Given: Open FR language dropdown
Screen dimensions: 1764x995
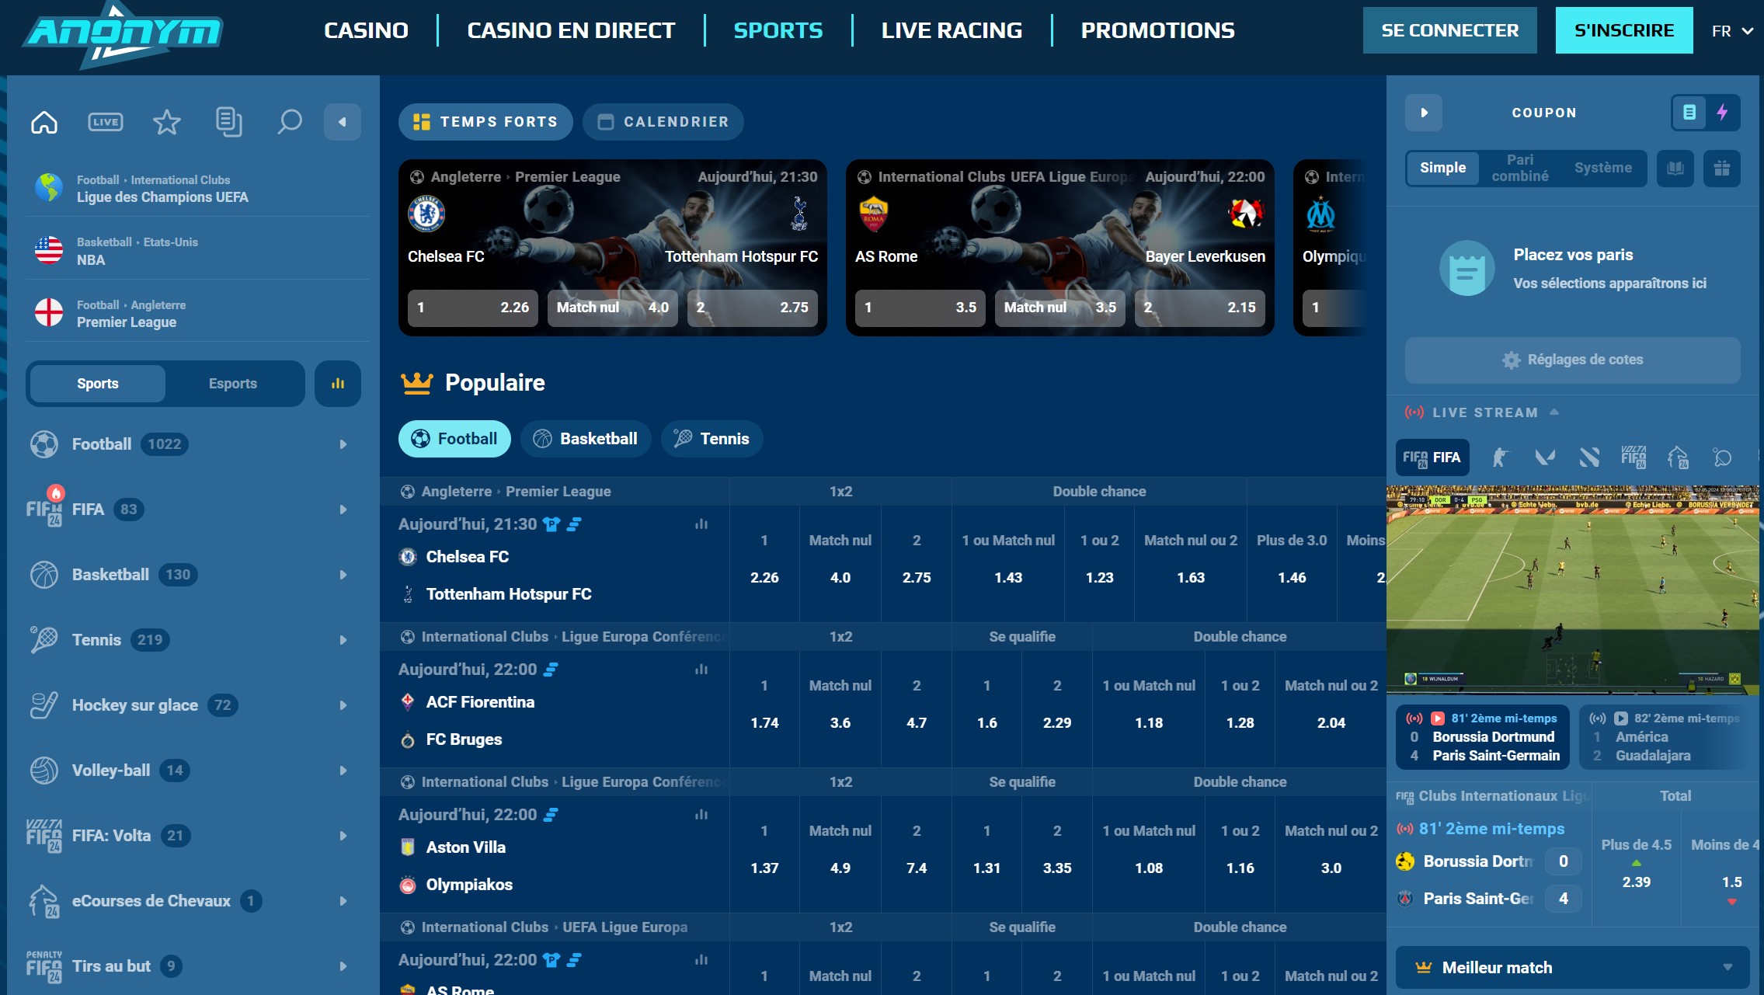Looking at the screenshot, I should pyautogui.click(x=1732, y=31).
